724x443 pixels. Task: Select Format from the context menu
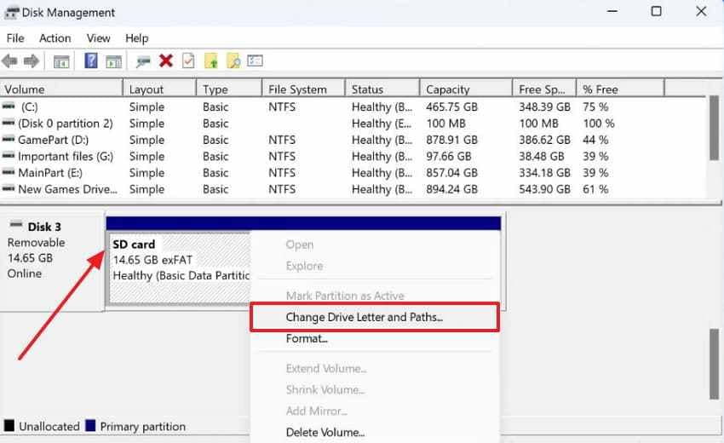(307, 338)
